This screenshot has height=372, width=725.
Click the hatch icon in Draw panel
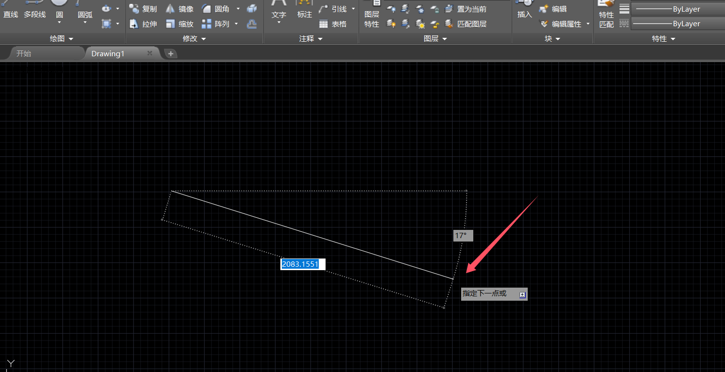[106, 23]
